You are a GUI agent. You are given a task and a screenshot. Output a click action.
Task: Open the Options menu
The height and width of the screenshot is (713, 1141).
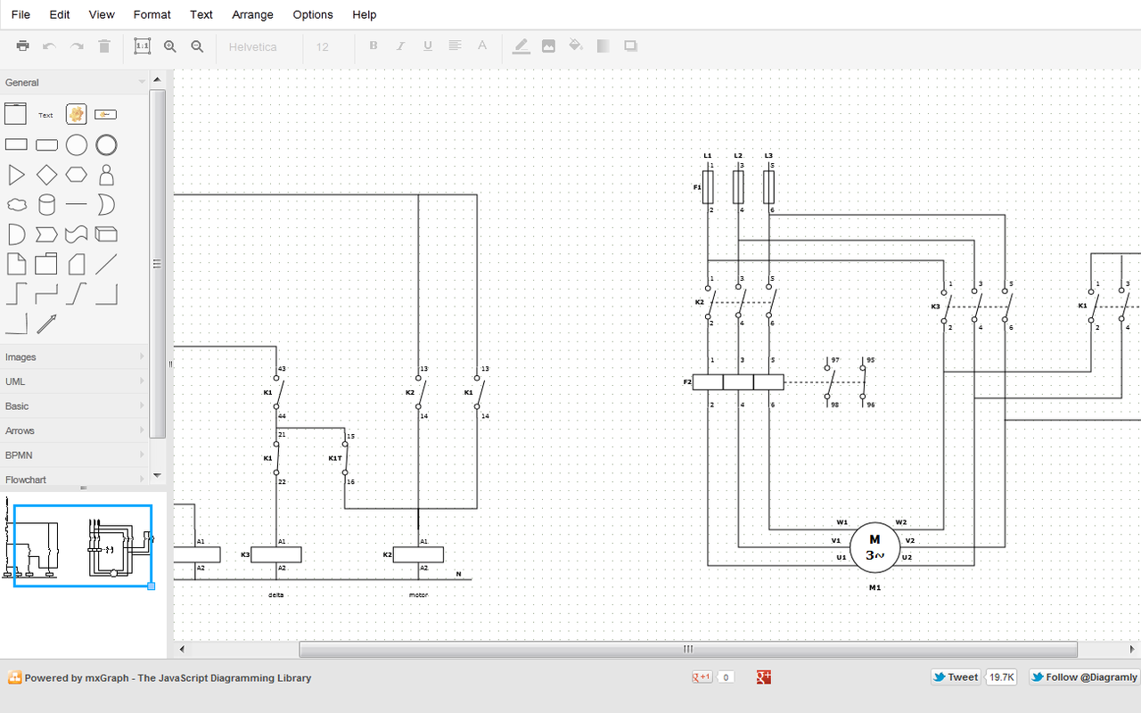click(313, 14)
